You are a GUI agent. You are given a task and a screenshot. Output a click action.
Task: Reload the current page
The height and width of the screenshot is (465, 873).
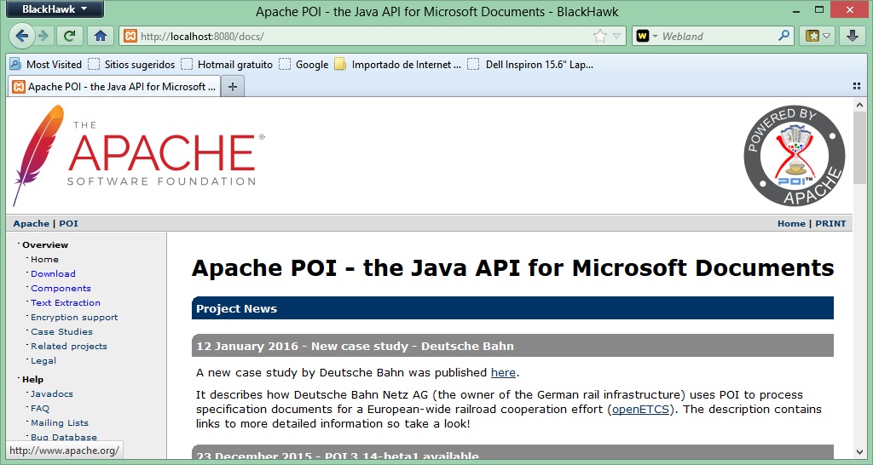70,36
